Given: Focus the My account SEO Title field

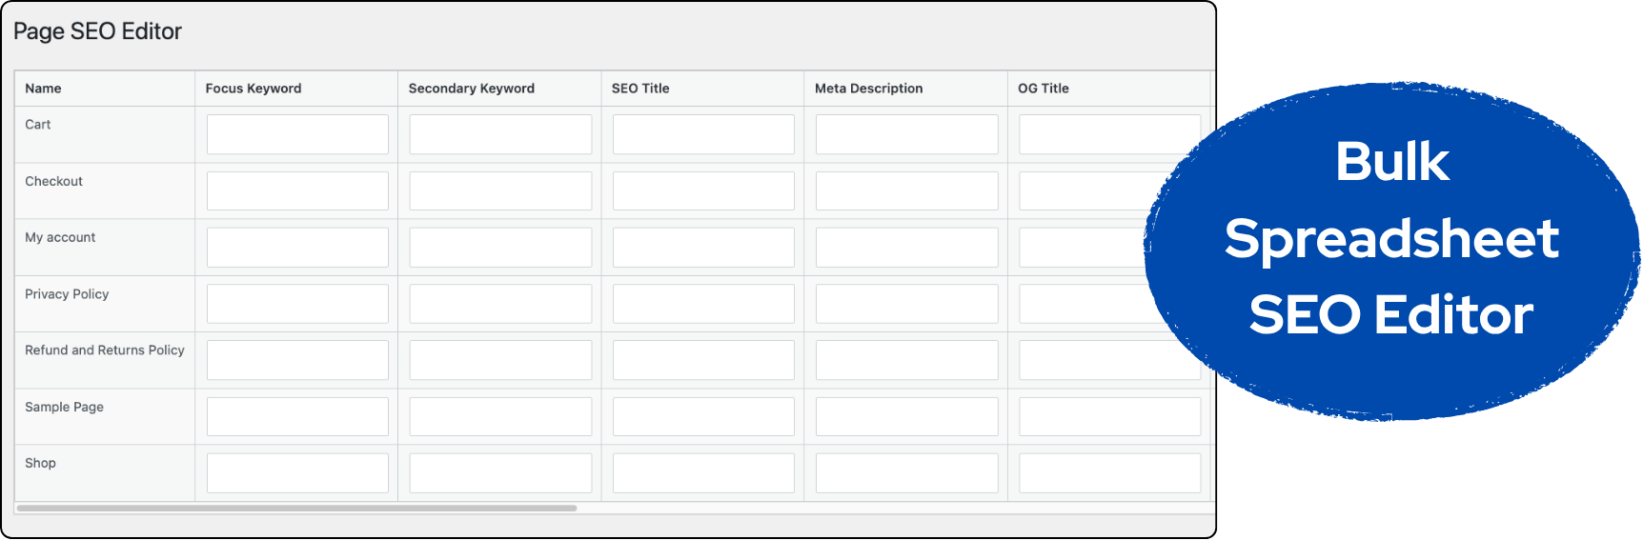Looking at the screenshot, I should (703, 248).
